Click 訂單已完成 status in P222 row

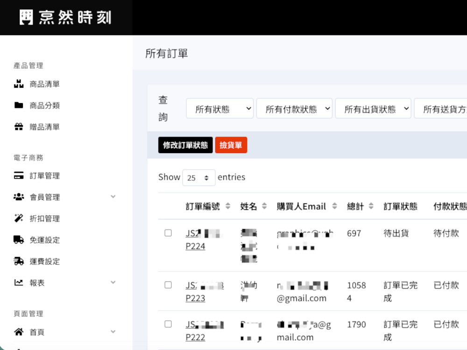tap(400, 331)
